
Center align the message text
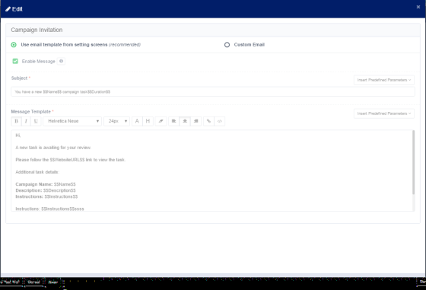185,121
